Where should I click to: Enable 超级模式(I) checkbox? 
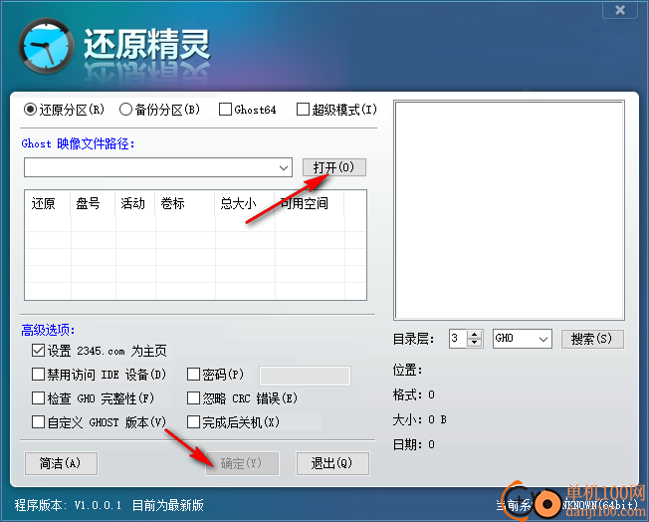[x=336, y=110]
